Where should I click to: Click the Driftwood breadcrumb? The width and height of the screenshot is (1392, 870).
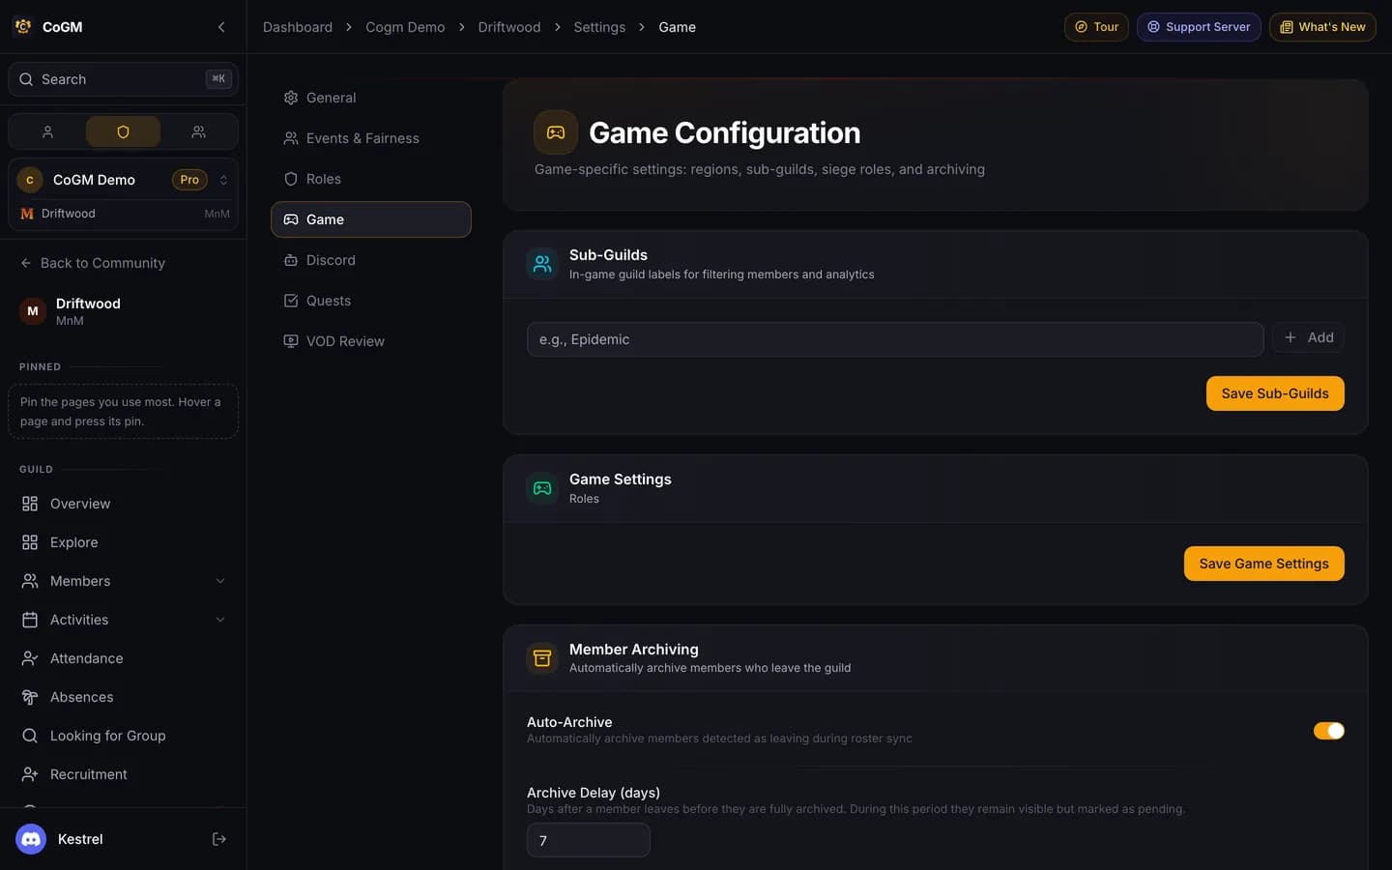click(509, 27)
